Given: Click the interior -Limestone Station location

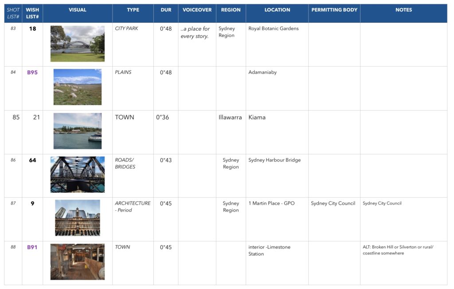Looking at the screenshot, I should click(269, 250).
